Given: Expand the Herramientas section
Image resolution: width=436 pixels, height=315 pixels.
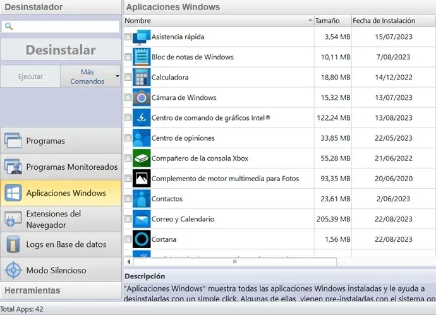Looking at the screenshot, I should click(x=61, y=290).
